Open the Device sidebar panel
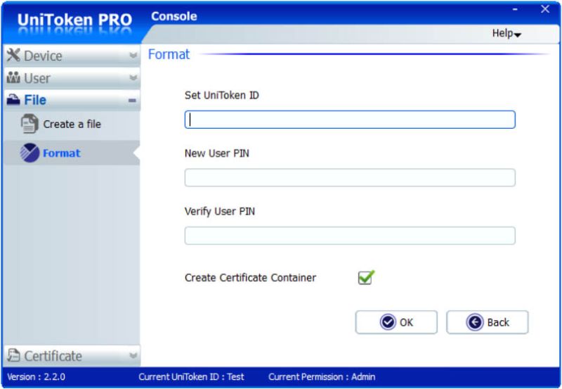Image resolution: width=562 pixels, height=389 pixels. pos(72,56)
